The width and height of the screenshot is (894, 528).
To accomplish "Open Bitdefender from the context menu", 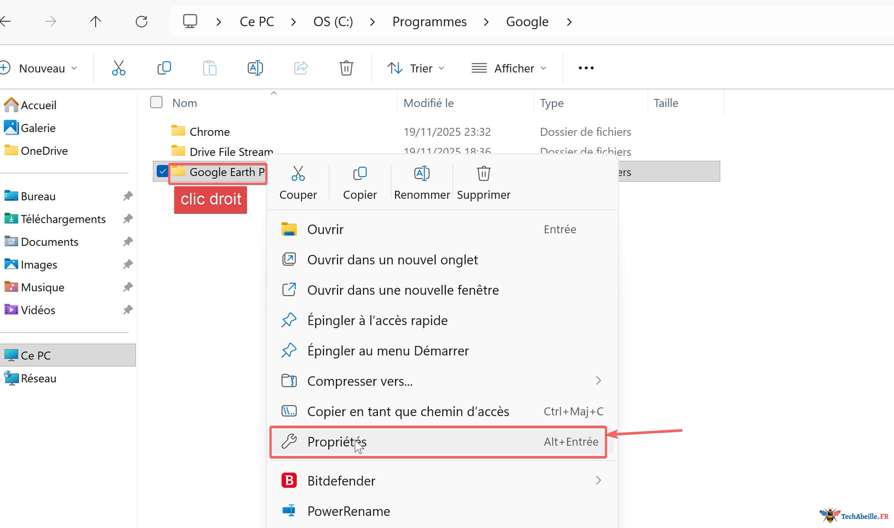I will point(341,480).
